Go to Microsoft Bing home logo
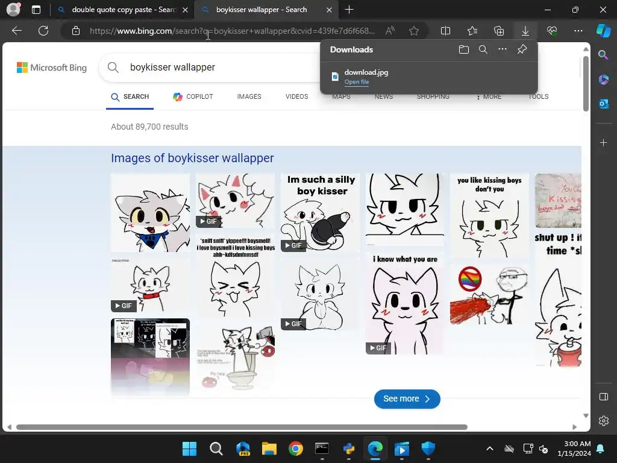 click(x=52, y=68)
